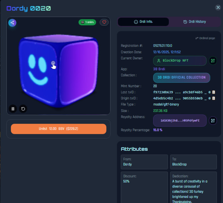Click the 1 anim. green badge
This screenshot has width=223, height=203.
coord(87,22)
